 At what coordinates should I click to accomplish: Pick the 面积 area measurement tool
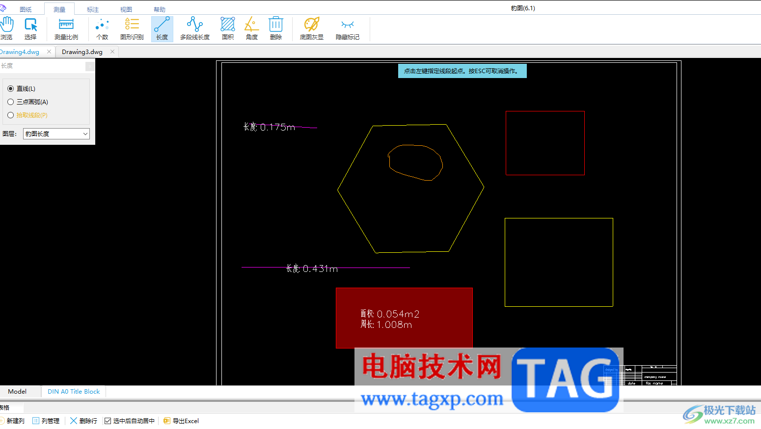(x=228, y=29)
